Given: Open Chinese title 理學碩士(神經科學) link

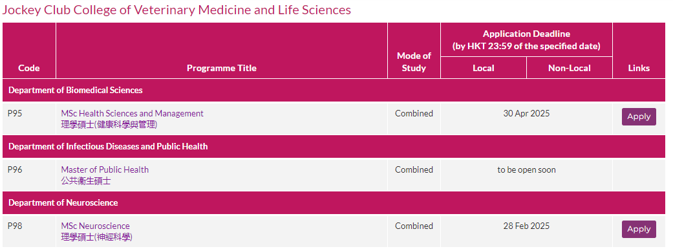Looking at the screenshot, I should 96,237.
